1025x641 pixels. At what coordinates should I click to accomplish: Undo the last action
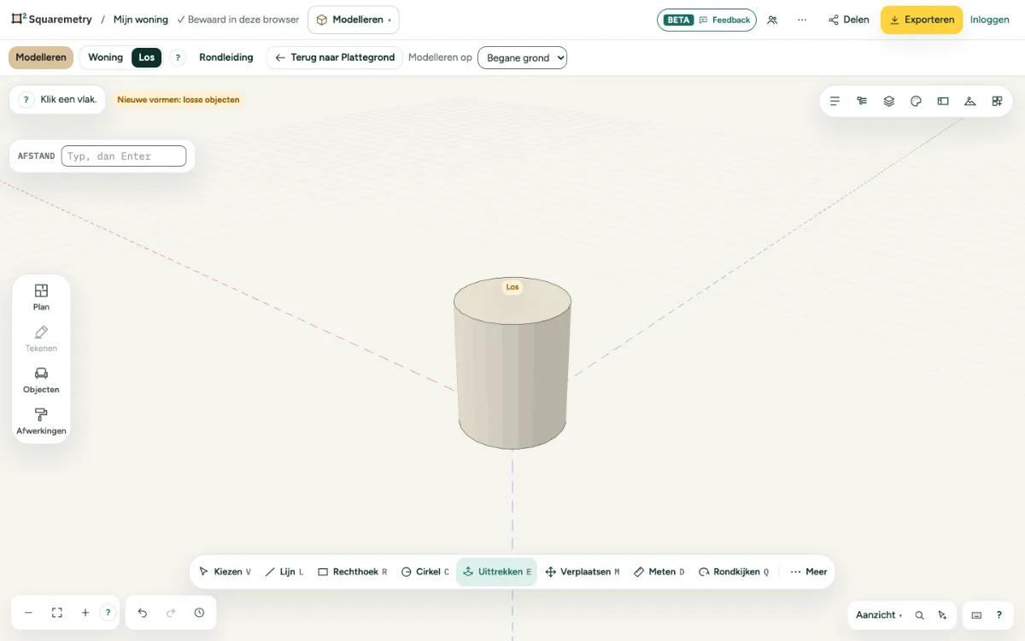(x=143, y=613)
